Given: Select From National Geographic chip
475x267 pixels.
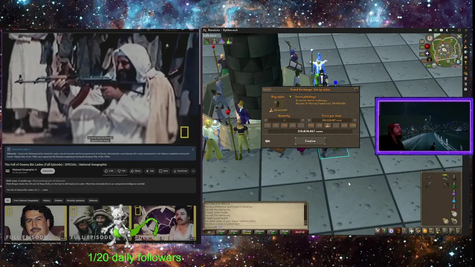Looking at the screenshot, I should (26, 201).
